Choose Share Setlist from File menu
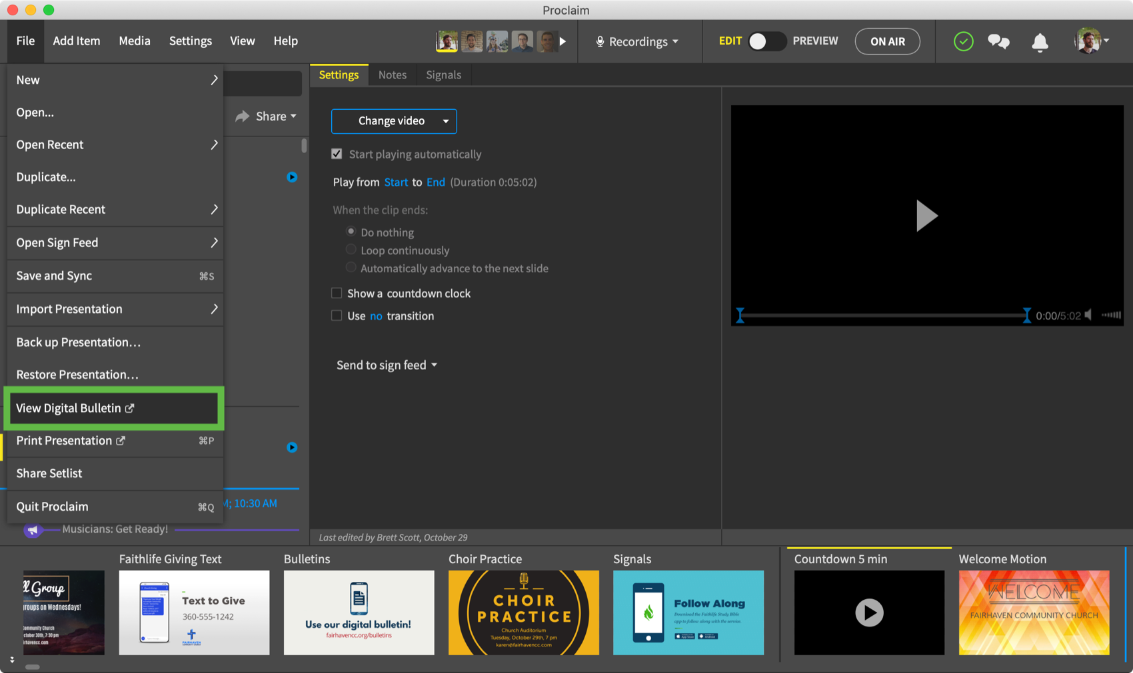 coord(115,473)
